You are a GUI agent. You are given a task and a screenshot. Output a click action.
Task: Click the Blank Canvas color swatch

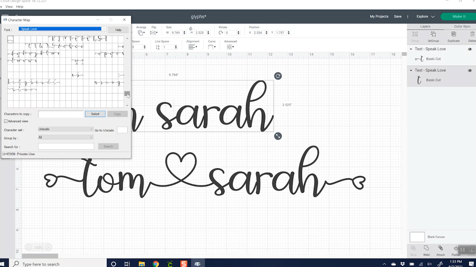(x=417, y=237)
